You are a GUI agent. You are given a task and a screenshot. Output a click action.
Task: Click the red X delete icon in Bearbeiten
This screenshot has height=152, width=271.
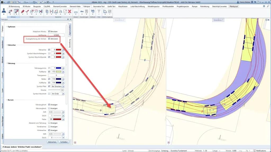click(69, 11)
